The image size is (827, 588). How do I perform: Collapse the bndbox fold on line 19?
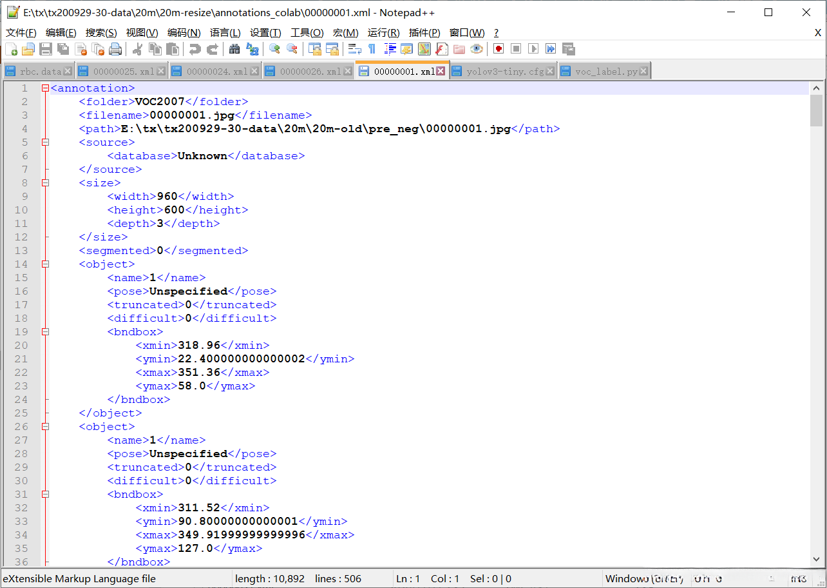click(45, 332)
